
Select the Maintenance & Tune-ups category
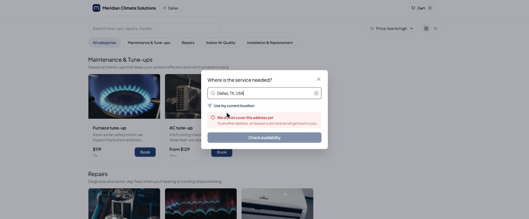(x=149, y=43)
